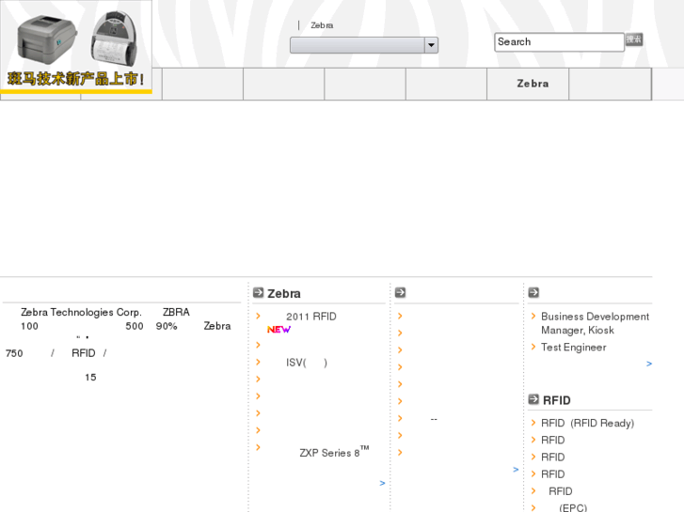Screen dimensions: 684x512
Task: Click the Zebra Technologies Corp. text
Action: 81,313
